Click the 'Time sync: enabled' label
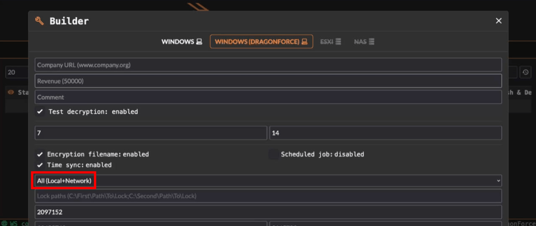Image resolution: width=536 pixels, height=226 pixels. click(80, 165)
